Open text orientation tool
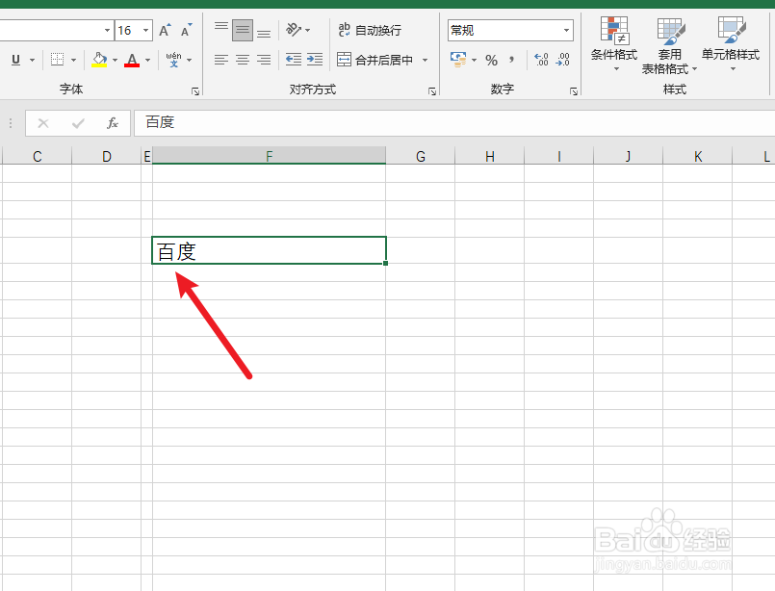Viewport: 775px width, 591px height. click(x=293, y=30)
